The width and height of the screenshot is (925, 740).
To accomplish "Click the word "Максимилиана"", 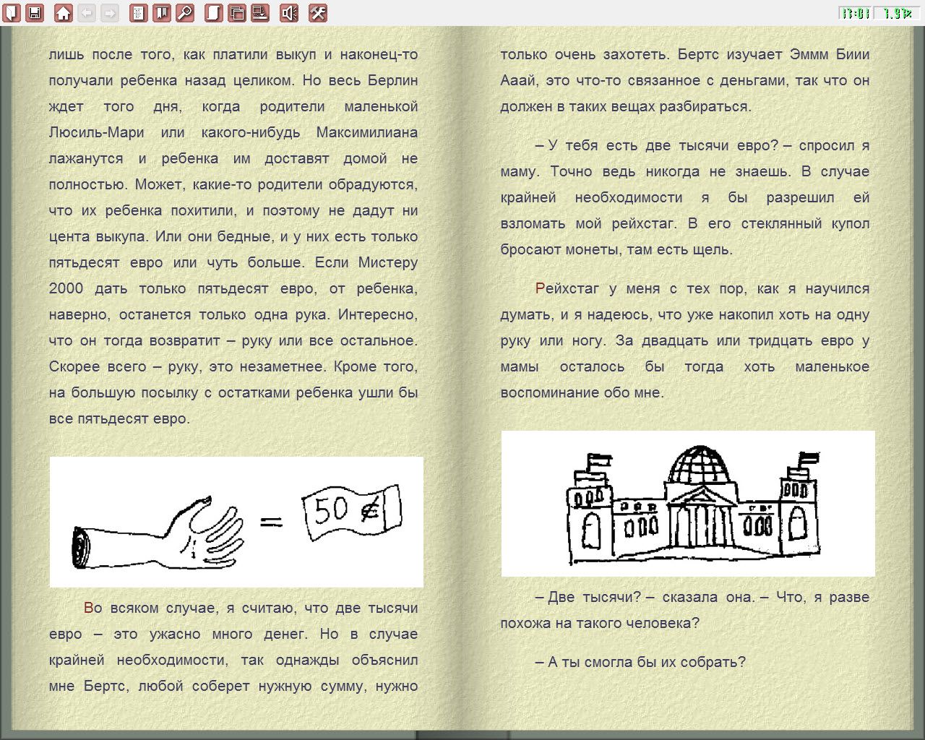I will point(367,133).
